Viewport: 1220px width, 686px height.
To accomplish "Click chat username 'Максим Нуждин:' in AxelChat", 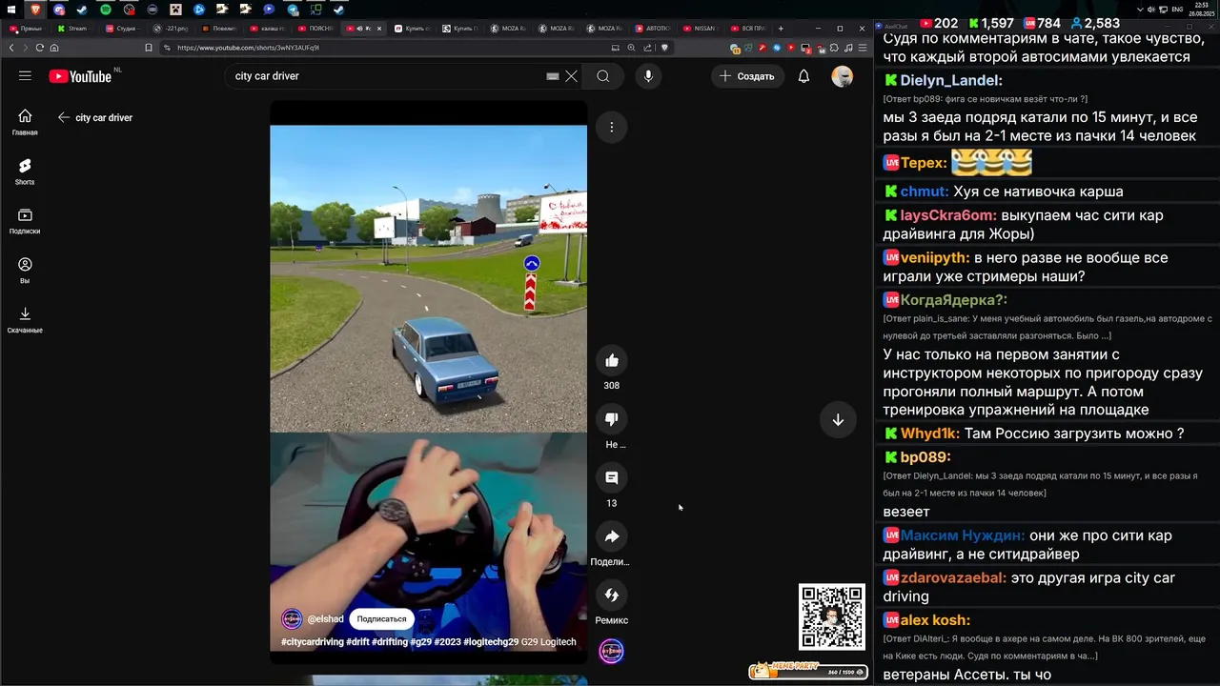I will pyautogui.click(x=963, y=535).
